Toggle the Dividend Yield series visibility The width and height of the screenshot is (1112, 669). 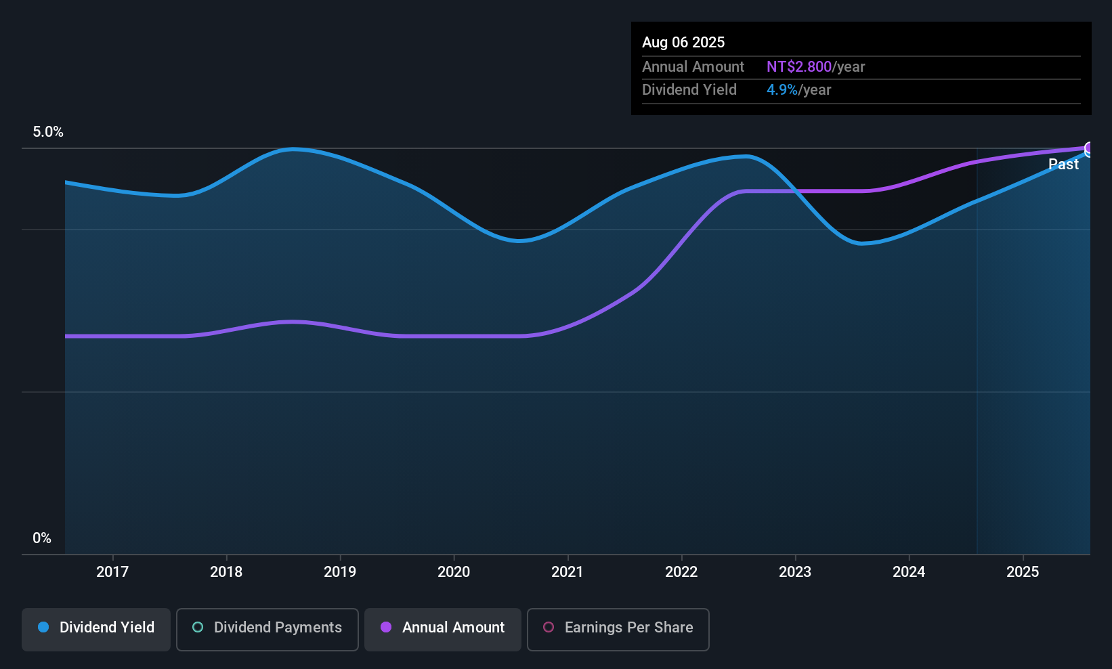pos(95,628)
